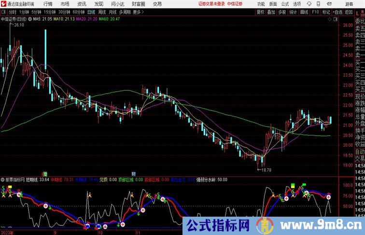Click the blue 财 marker below the chart
365x235 pixels.
pyautogui.click(x=133, y=173)
